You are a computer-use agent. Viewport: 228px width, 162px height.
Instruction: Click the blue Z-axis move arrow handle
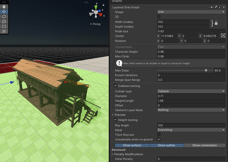12,82
